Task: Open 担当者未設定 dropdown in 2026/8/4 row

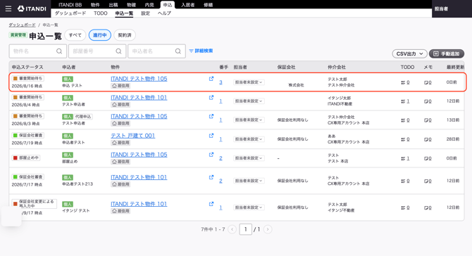Action: click(x=249, y=101)
